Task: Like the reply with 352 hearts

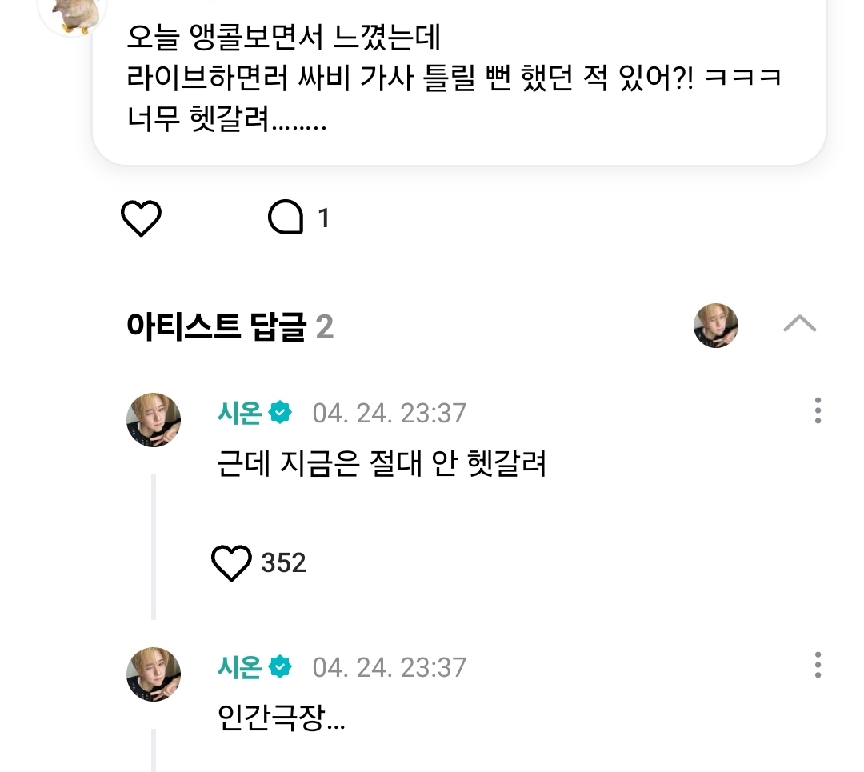Action: coord(231,563)
